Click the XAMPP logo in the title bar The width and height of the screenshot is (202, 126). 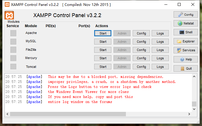coord(7,4)
